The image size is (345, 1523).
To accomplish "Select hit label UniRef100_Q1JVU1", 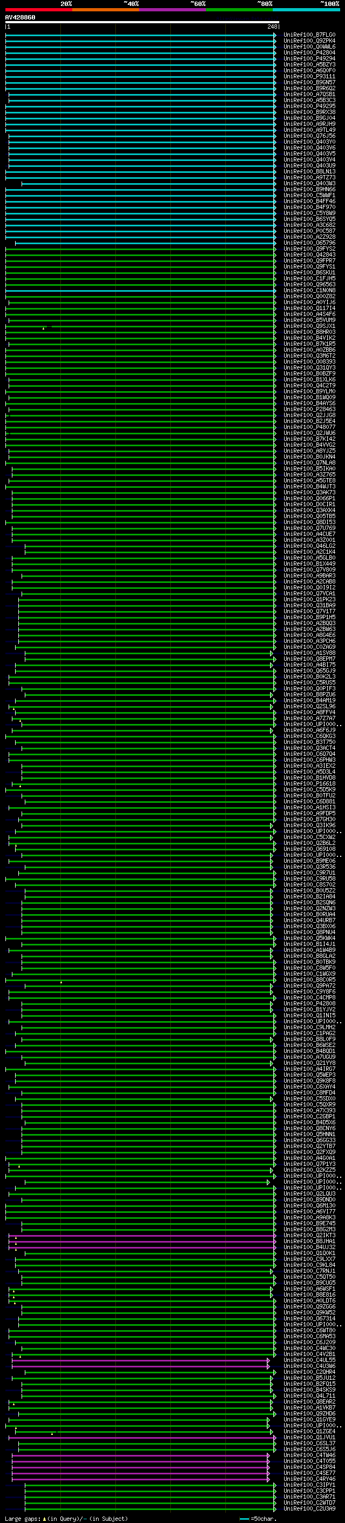I will pyautogui.click(x=309, y=1437).
